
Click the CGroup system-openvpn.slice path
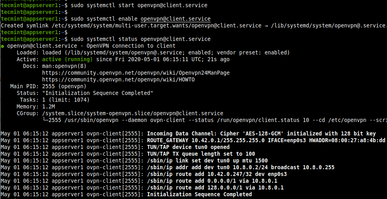coord(132,113)
